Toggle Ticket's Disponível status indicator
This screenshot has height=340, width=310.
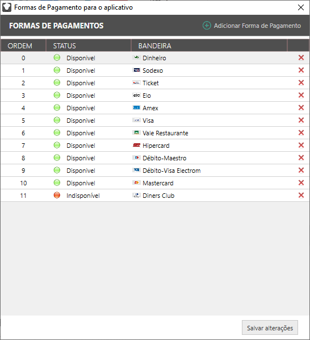click(57, 82)
